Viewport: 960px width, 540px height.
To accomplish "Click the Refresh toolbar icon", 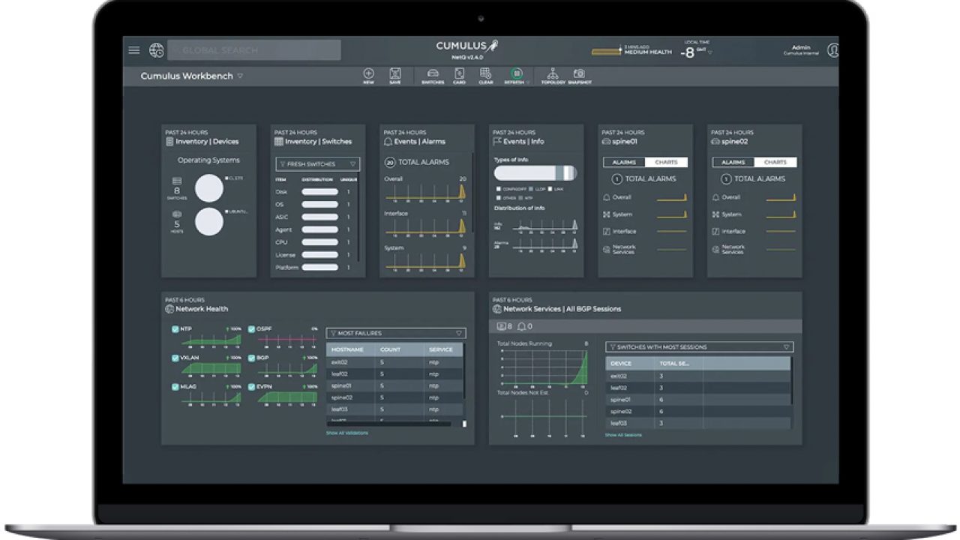I will [x=516, y=73].
